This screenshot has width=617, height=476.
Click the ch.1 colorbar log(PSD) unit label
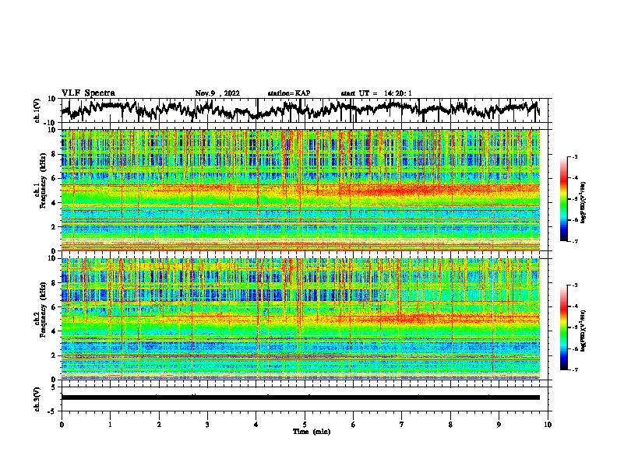583,202
